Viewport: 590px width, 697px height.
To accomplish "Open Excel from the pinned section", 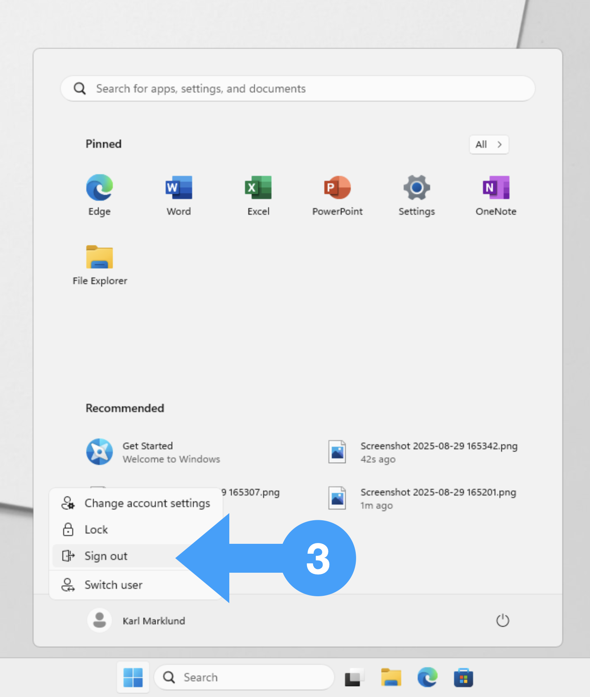I will (258, 195).
